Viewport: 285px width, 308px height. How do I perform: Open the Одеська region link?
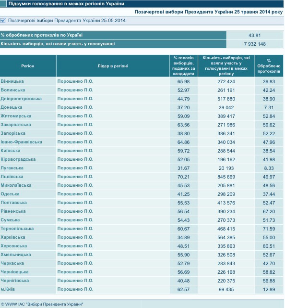coord(10,194)
